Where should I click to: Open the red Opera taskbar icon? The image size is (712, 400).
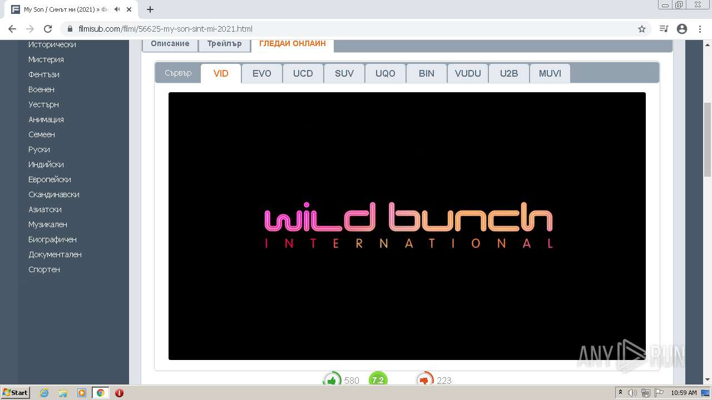coord(119,393)
